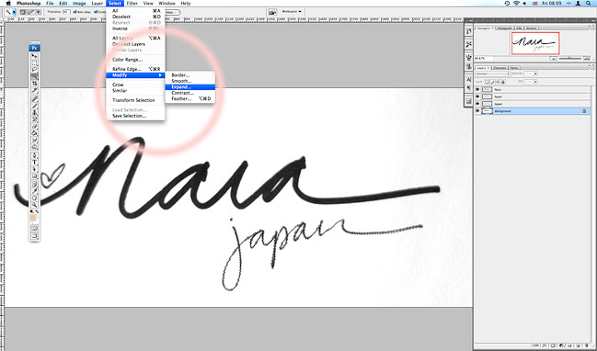Open the Apple menu
This screenshot has width=597, height=351.
[x=8, y=4]
